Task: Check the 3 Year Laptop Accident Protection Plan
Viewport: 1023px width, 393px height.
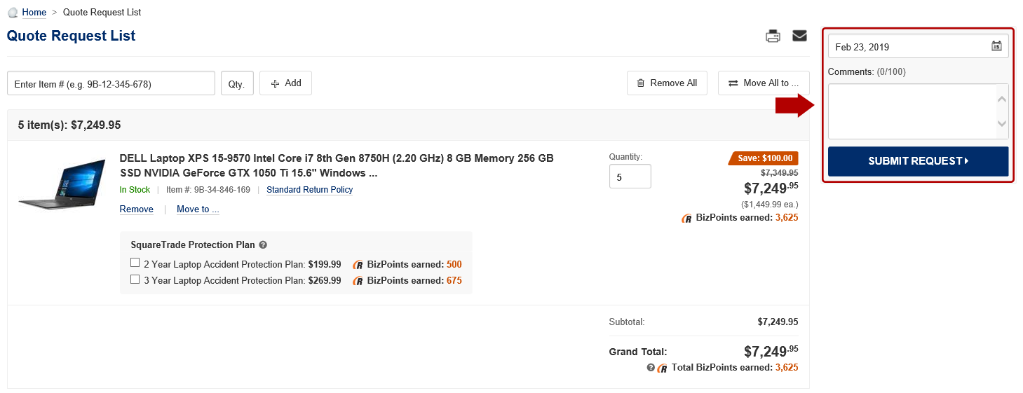Action: click(x=135, y=279)
